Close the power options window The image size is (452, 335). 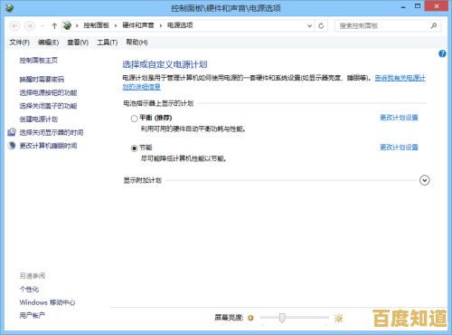point(436,6)
